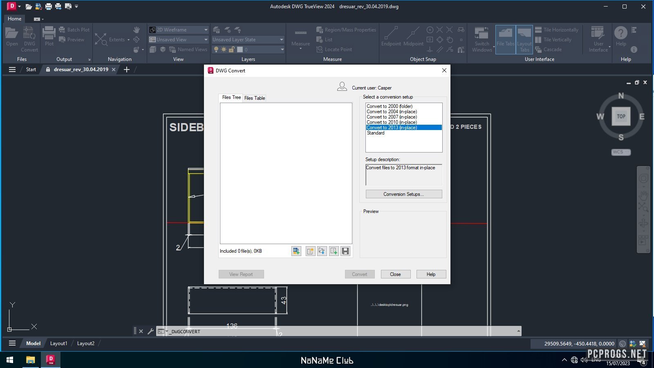Click the Append List icon
654x368 pixels.
coord(334,251)
